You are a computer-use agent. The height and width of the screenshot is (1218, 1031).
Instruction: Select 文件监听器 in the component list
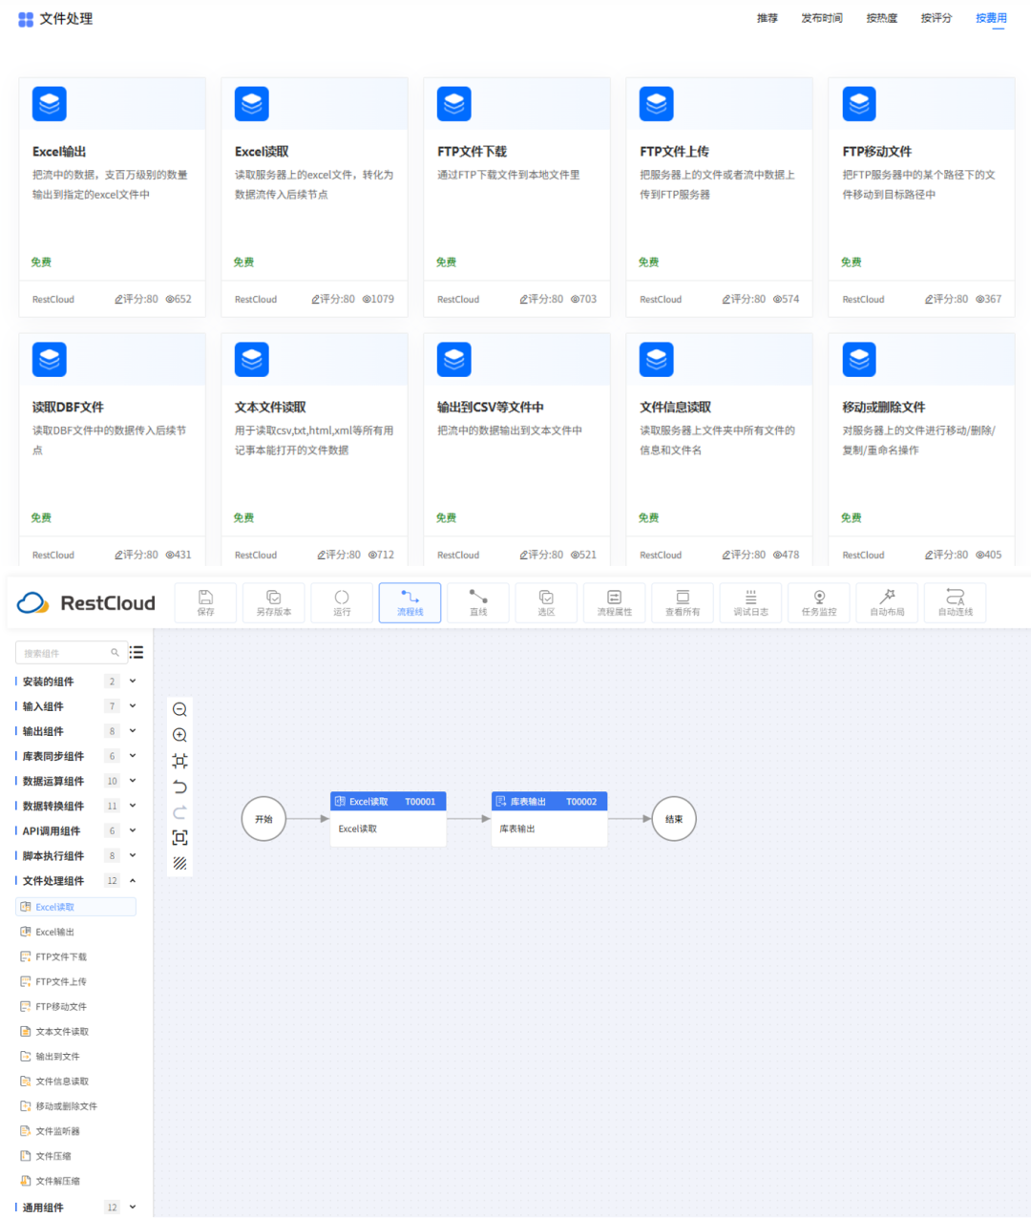[x=57, y=1131]
